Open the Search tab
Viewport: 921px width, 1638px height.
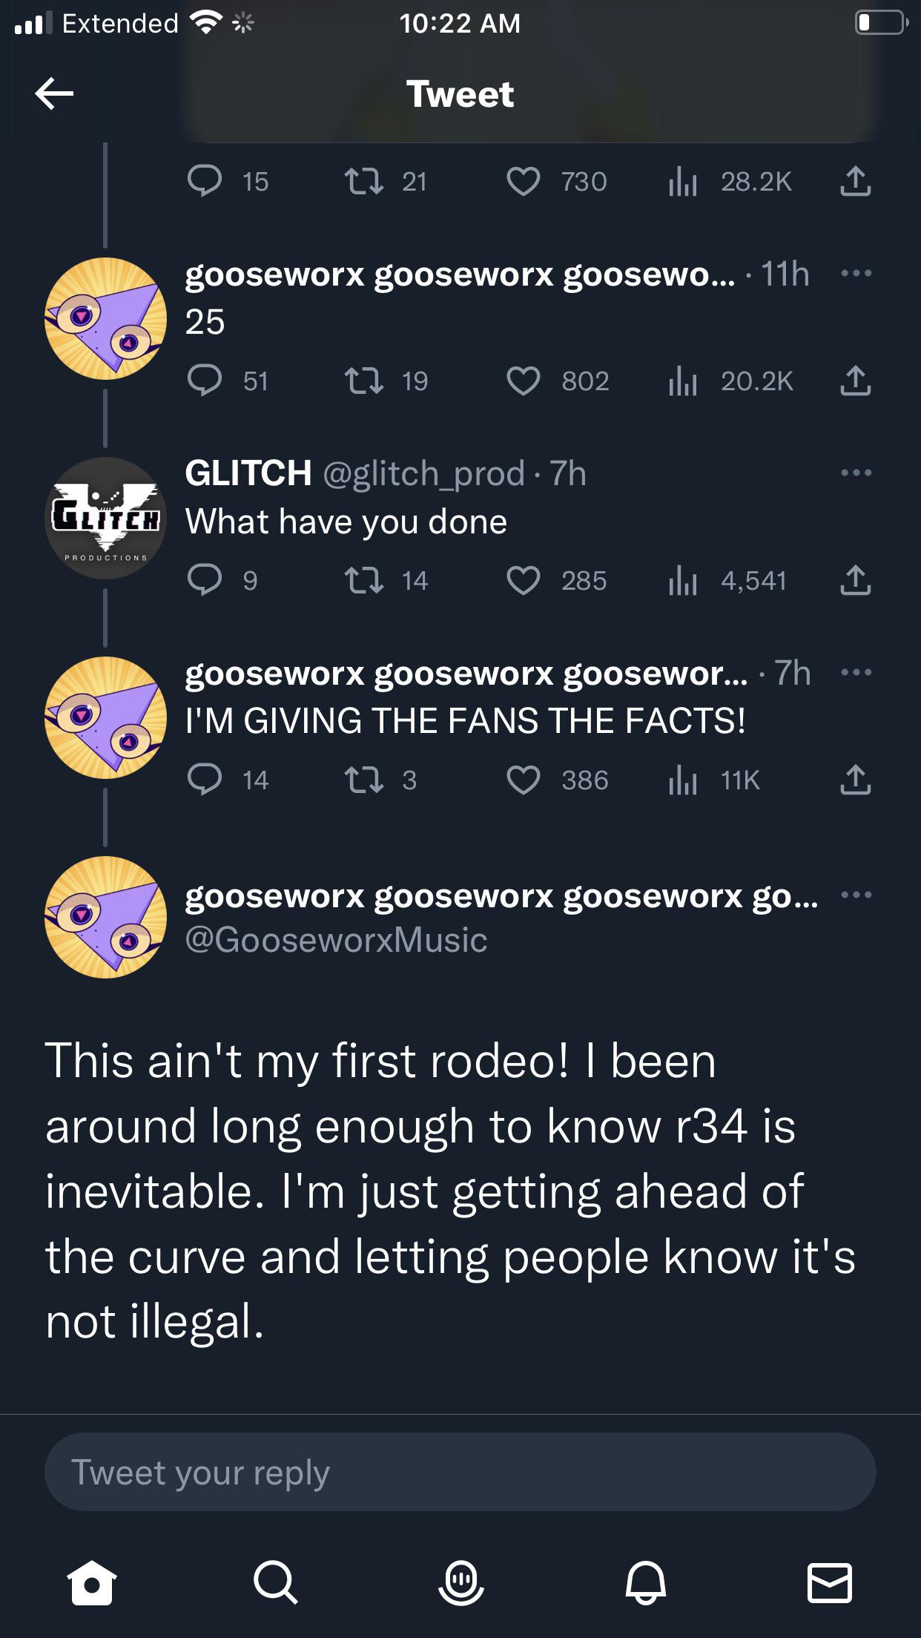coord(276,1582)
